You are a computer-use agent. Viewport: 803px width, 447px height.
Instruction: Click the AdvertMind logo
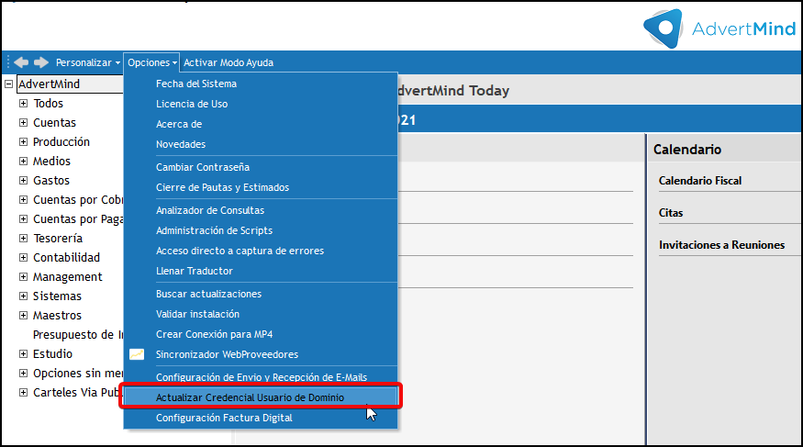pos(719,28)
